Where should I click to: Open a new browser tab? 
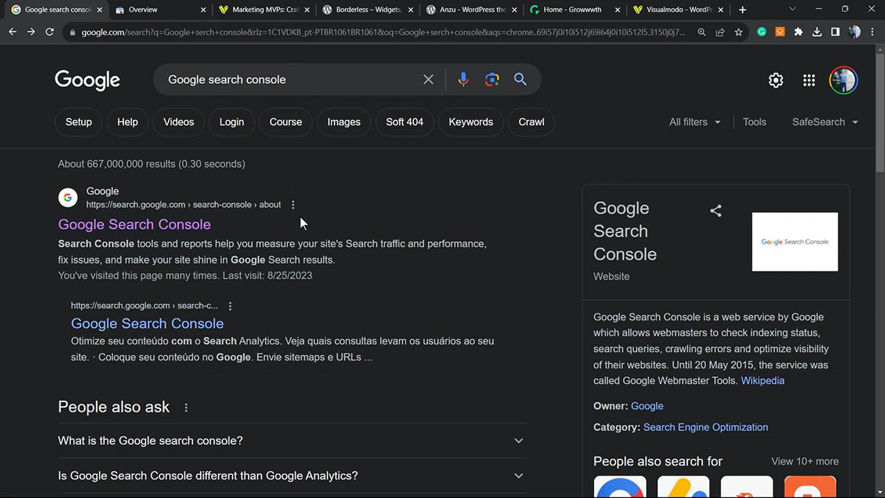tap(743, 10)
